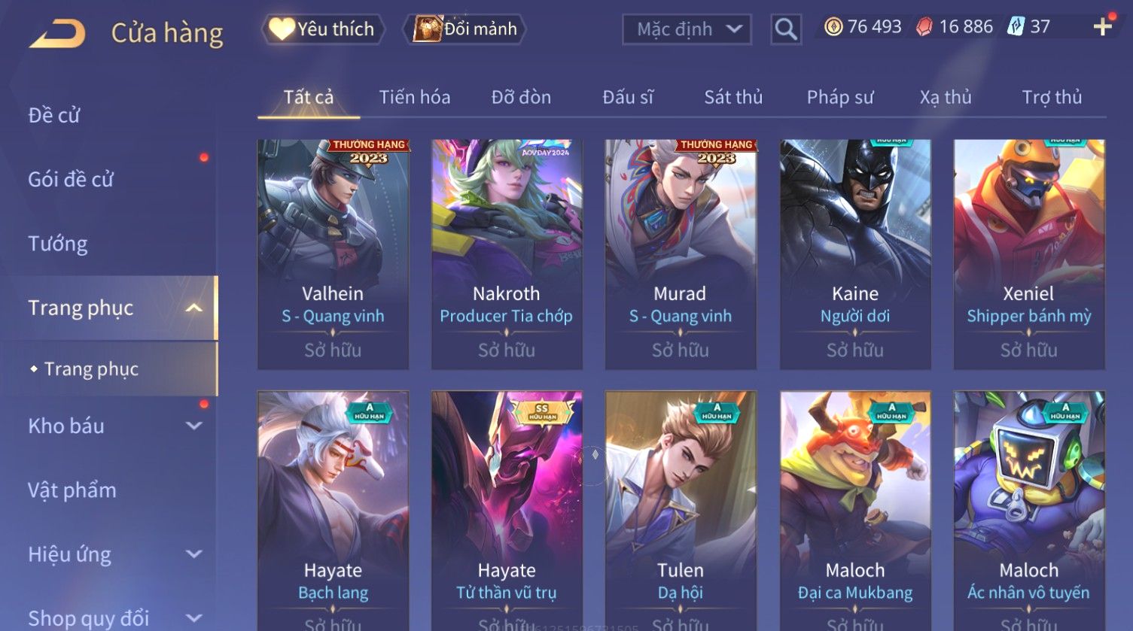Go to Tướng in sidebar
Image resolution: width=1133 pixels, height=631 pixels.
[58, 244]
